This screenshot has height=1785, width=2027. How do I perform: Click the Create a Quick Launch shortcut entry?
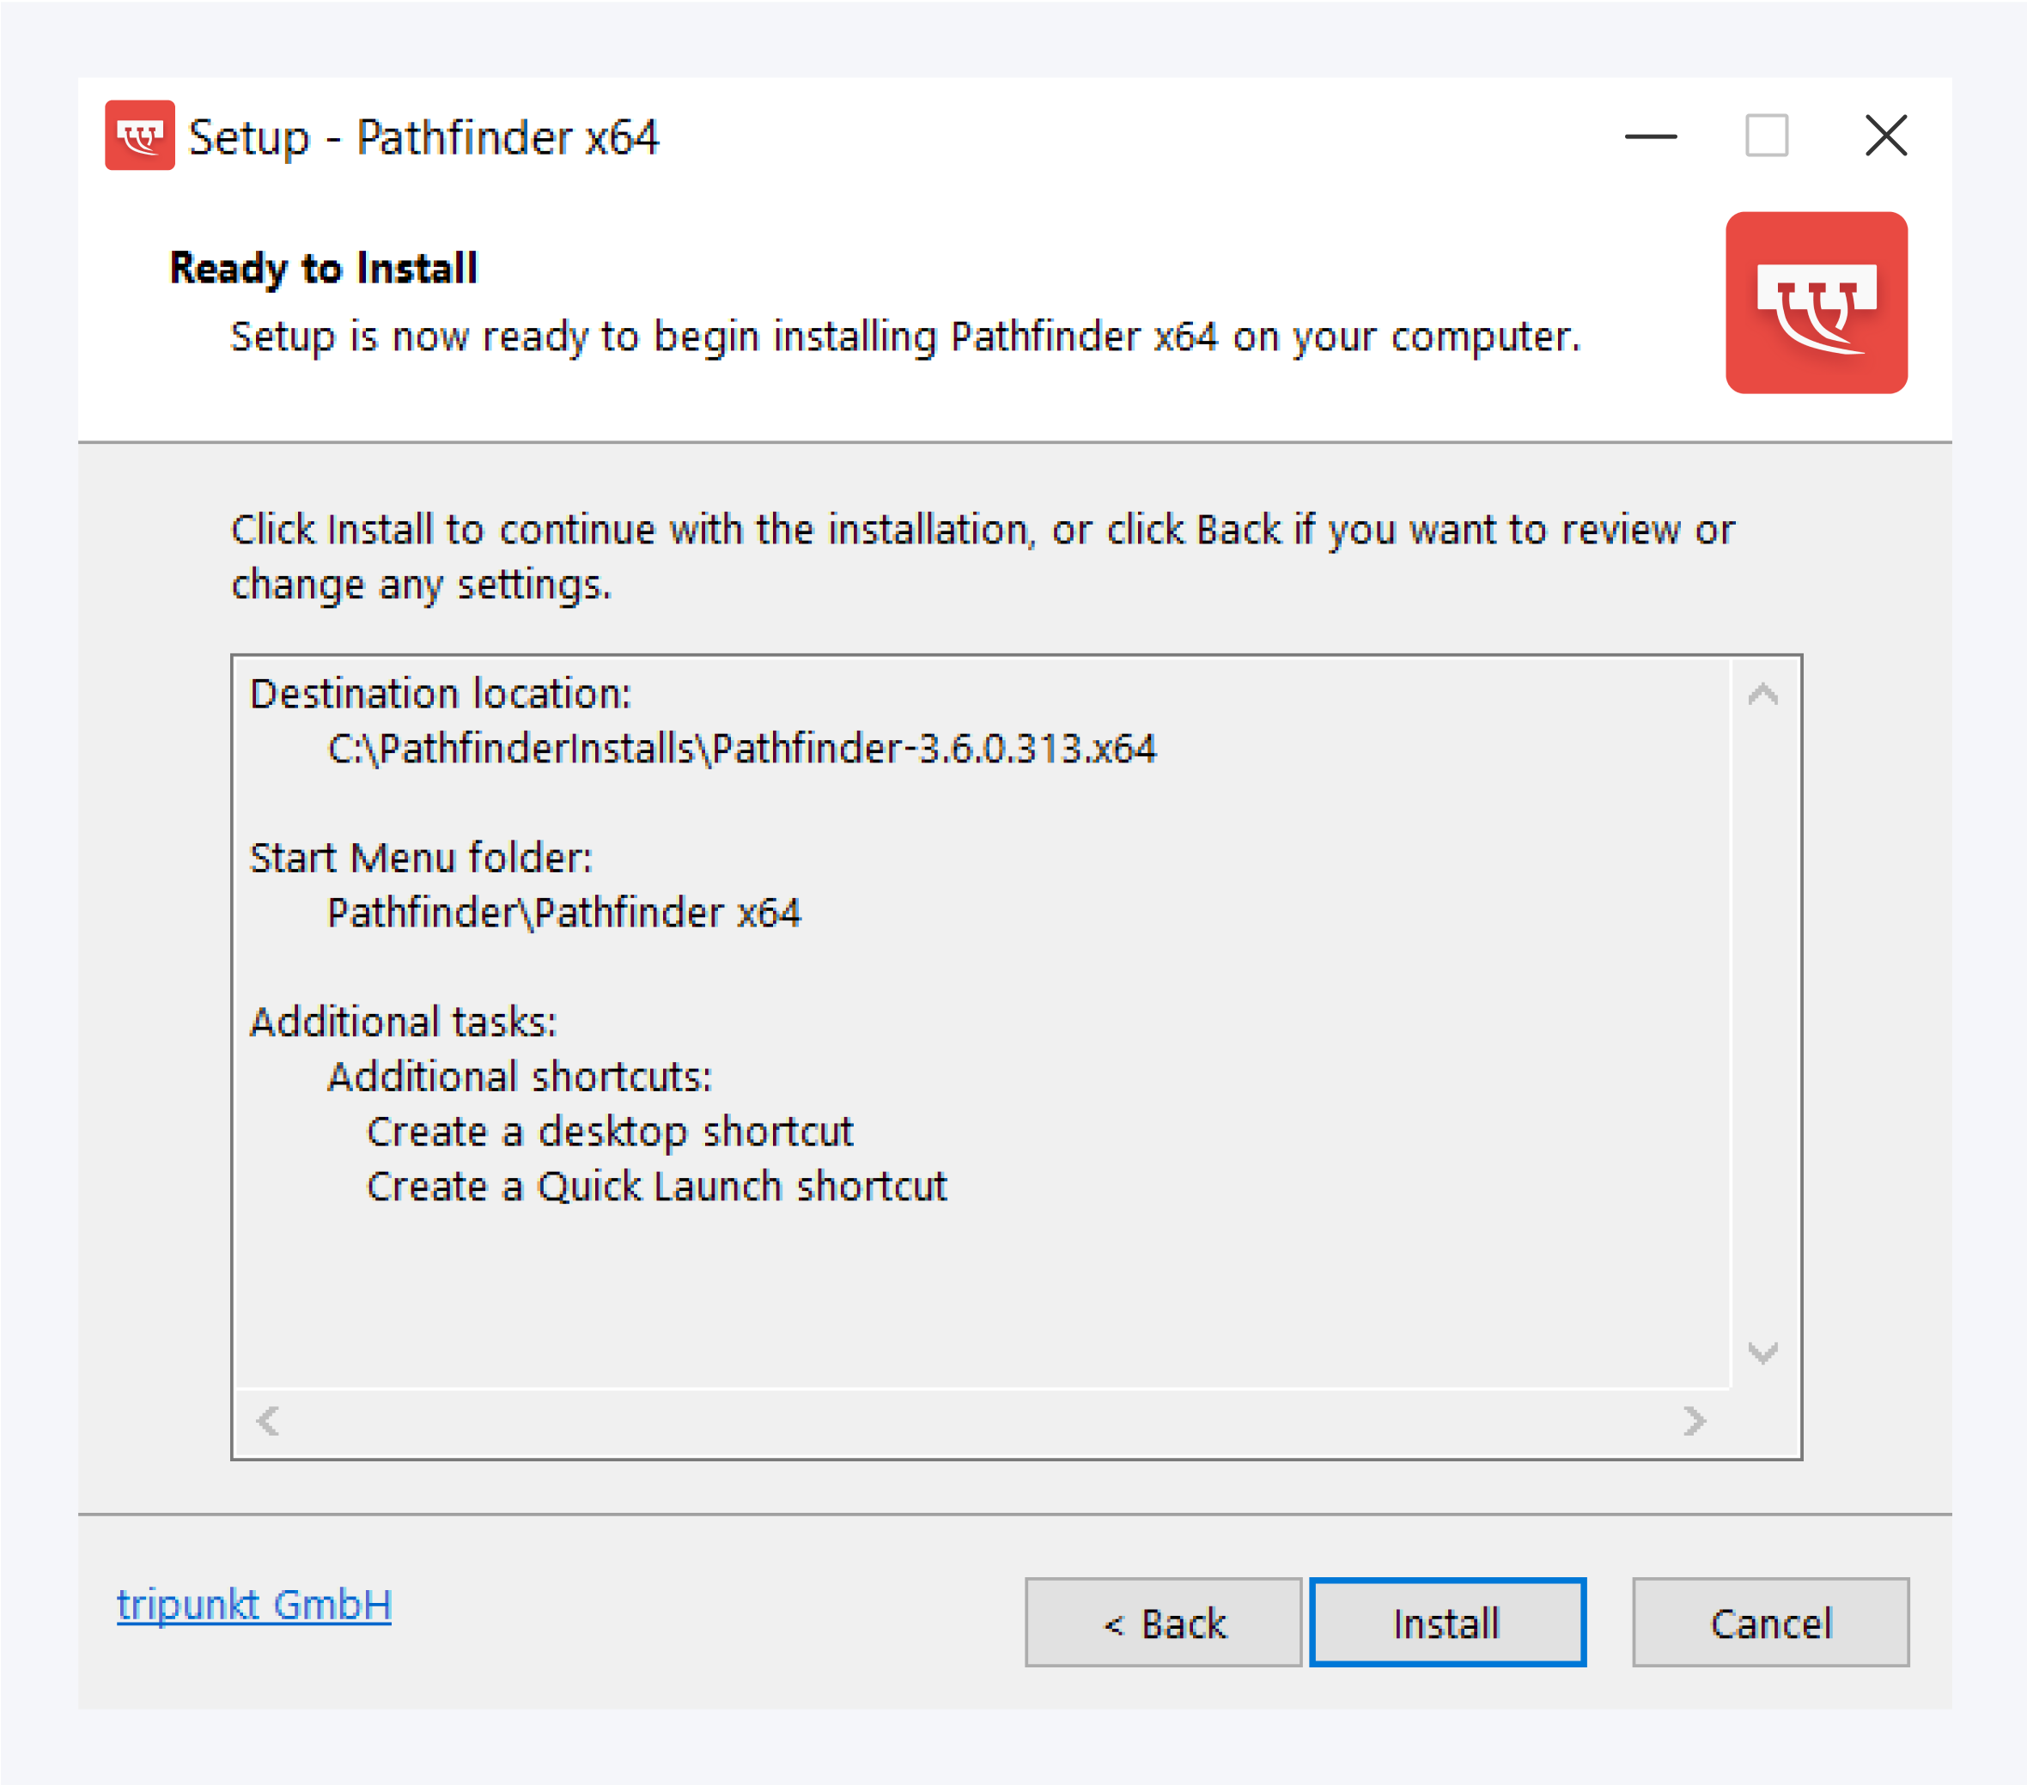point(655,1187)
